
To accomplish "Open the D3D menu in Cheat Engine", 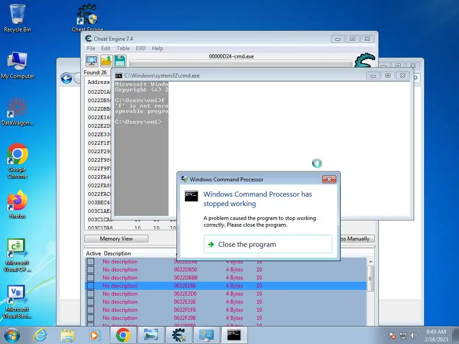I will pyautogui.click(x=140, y=48).
